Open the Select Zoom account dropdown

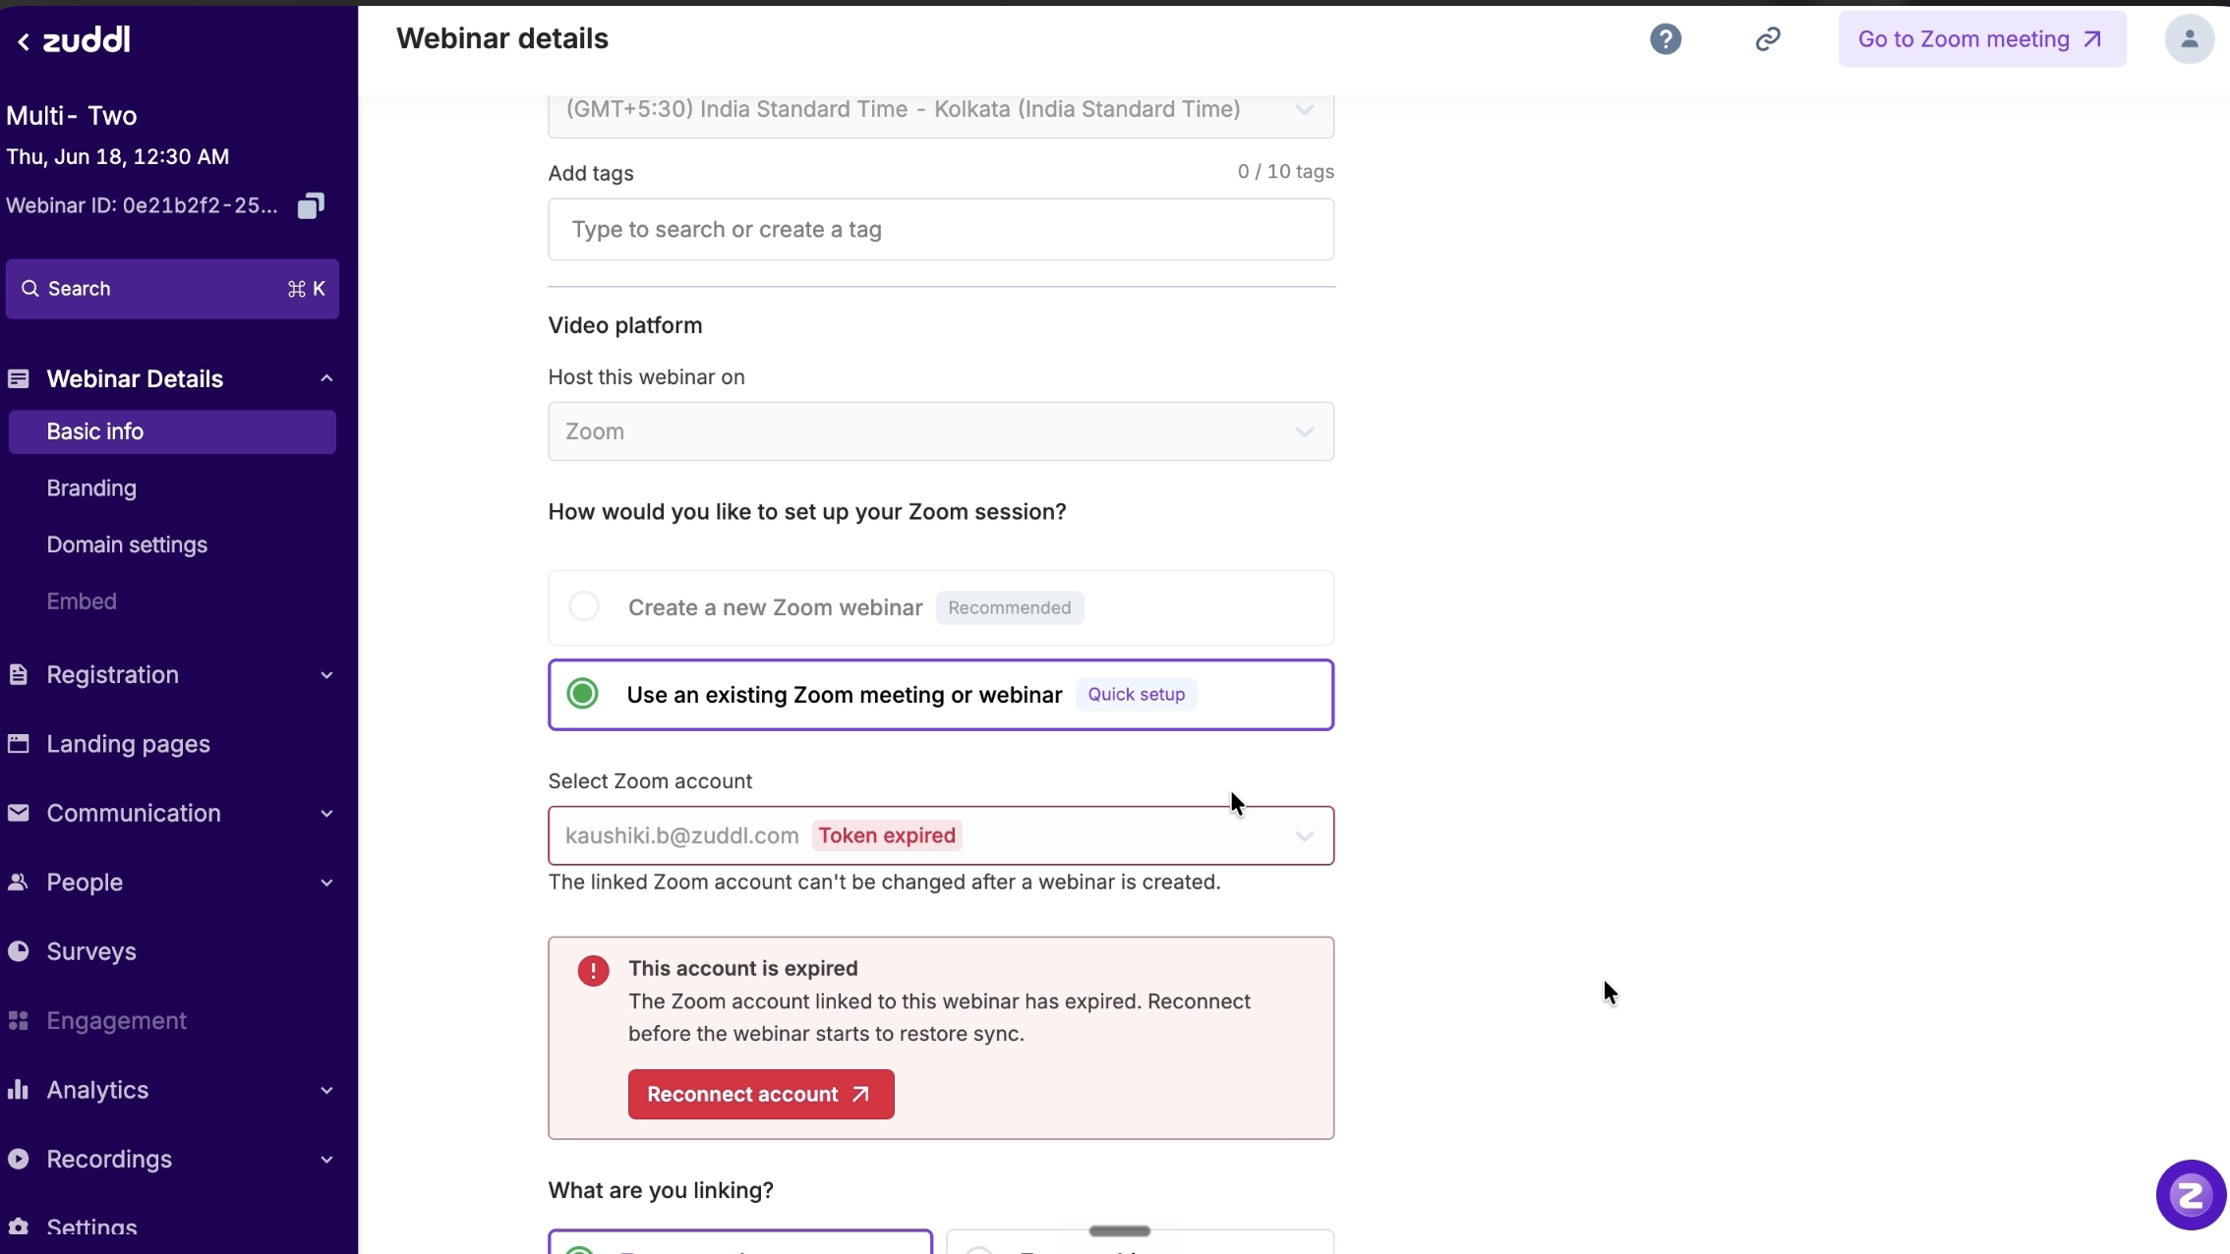tap(941, 835)
